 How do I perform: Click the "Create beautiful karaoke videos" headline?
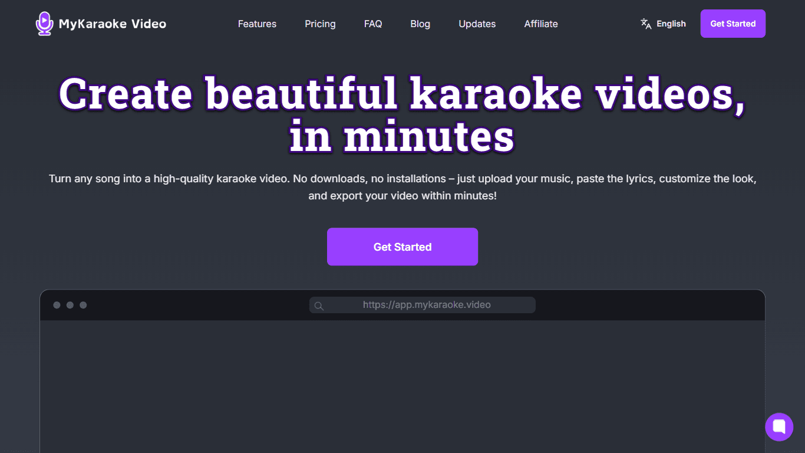click(x=402, y=115)
